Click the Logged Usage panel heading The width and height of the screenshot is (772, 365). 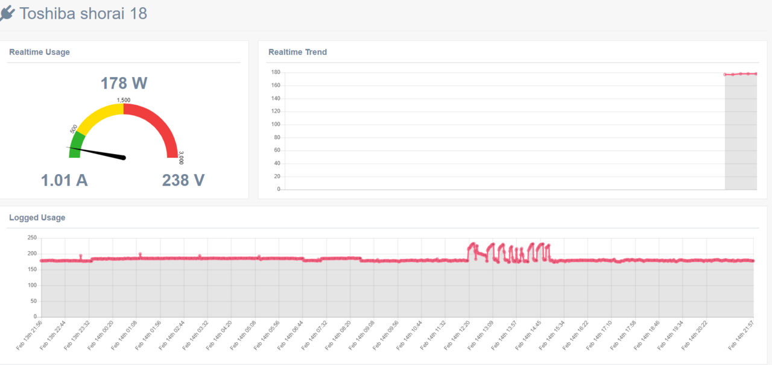coord(37,217)
